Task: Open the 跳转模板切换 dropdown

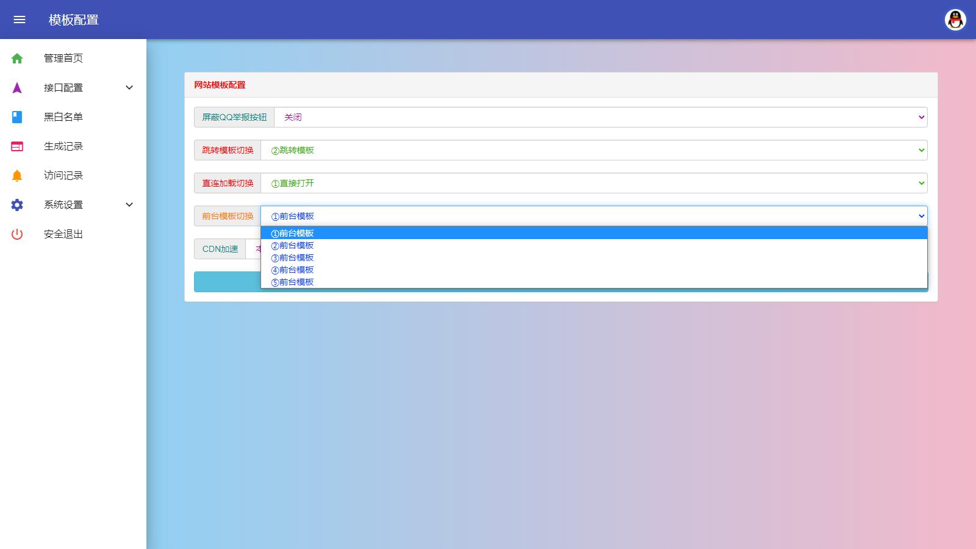Action: pyautogui.click(x=594, y=150)
